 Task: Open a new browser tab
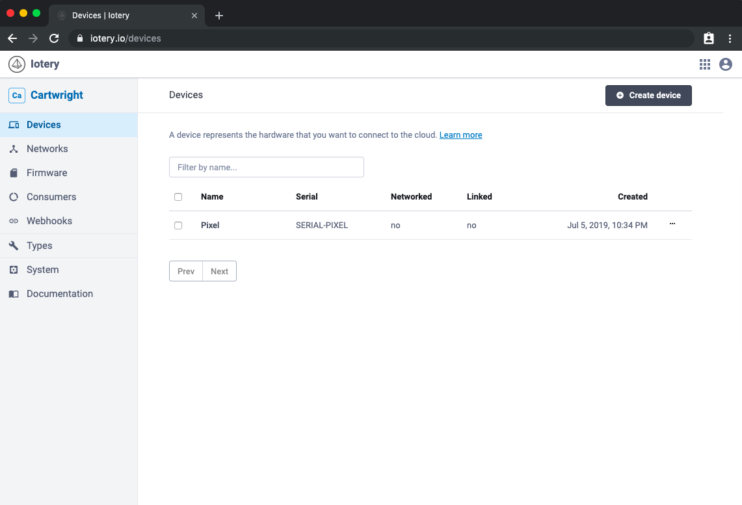coord(219,16)
